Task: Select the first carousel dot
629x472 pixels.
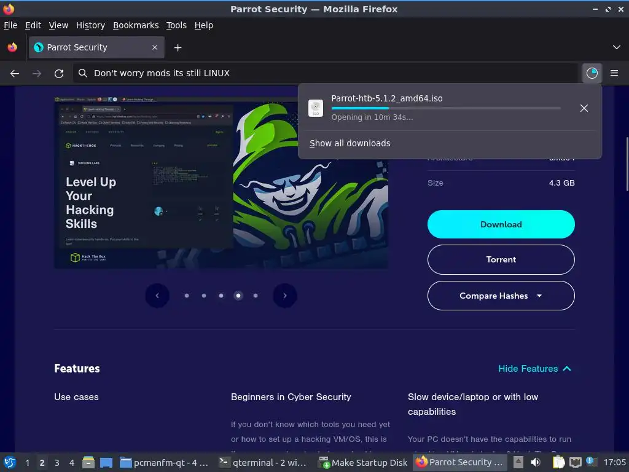Action: [187, 296]
